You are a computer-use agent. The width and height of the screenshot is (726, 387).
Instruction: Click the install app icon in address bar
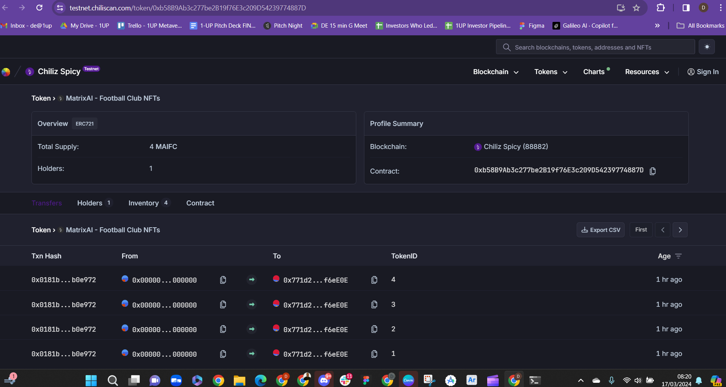(x=621, y=8)
